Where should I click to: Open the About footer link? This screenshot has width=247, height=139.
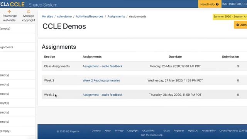[108, 131]
